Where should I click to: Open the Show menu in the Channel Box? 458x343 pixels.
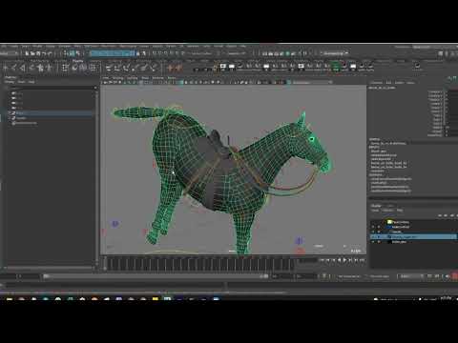[x=410, y=83]
